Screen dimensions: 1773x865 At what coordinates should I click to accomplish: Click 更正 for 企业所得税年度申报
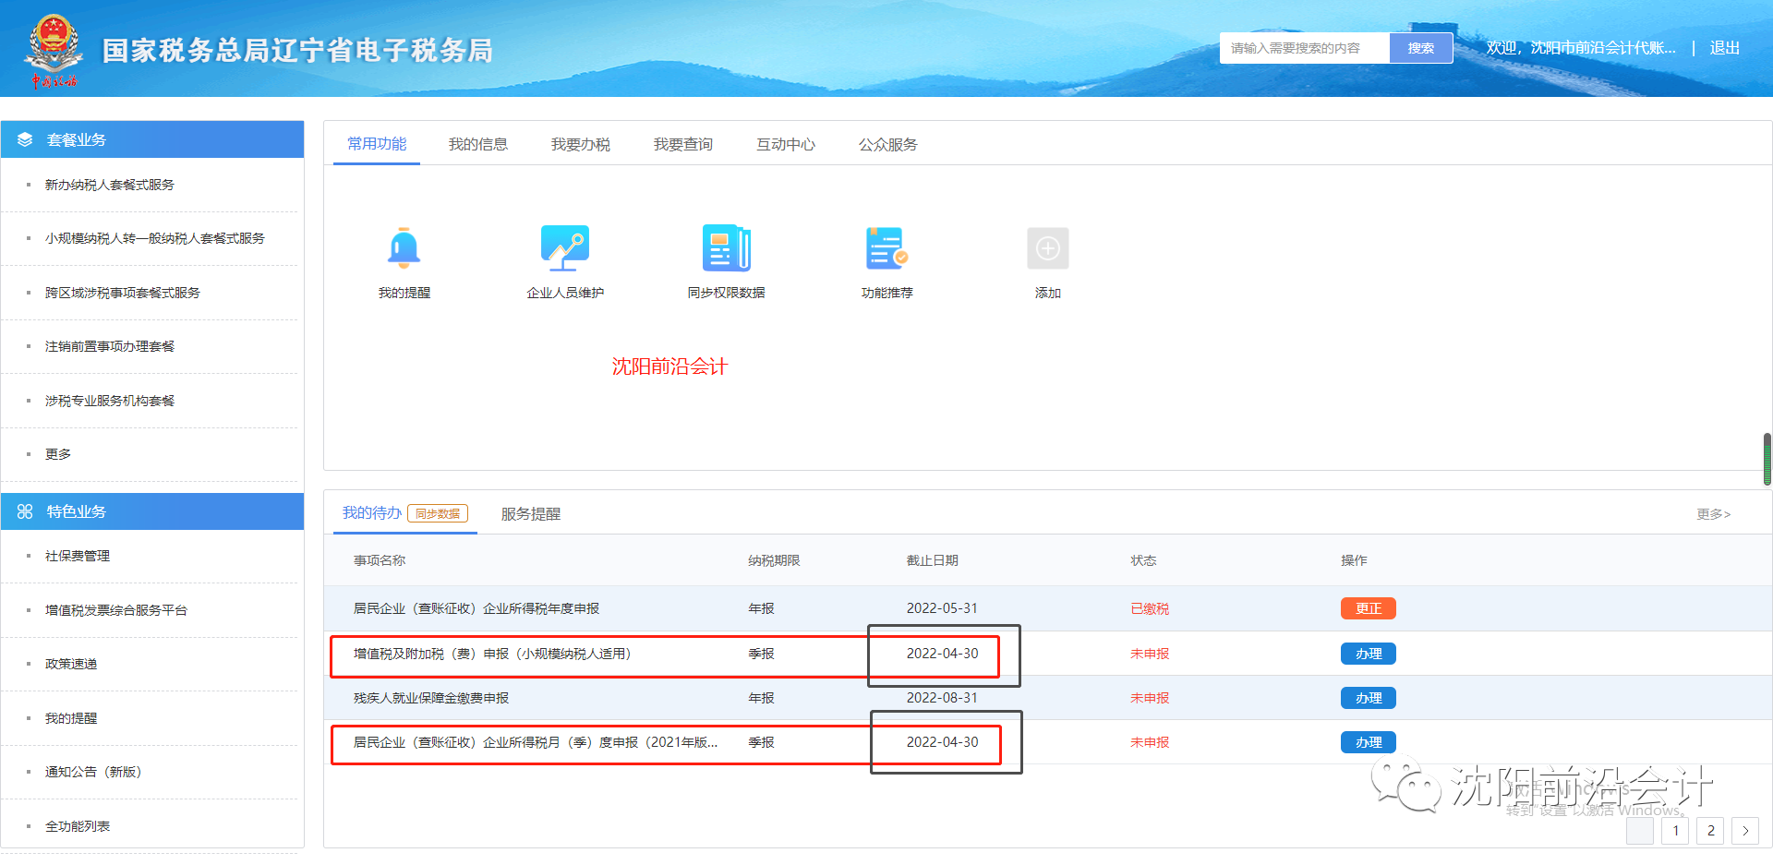point(1369,608)
